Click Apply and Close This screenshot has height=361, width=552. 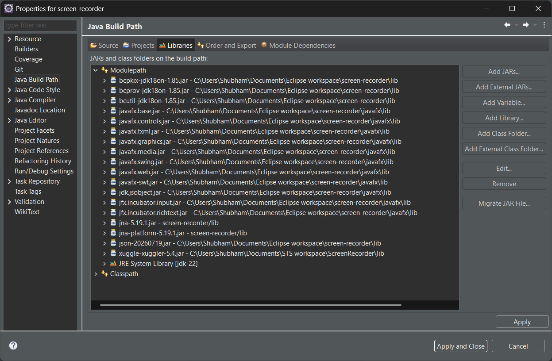[x=460, y=346]
